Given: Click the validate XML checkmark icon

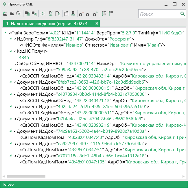Looking at the screenshot, I should [51, 14].
